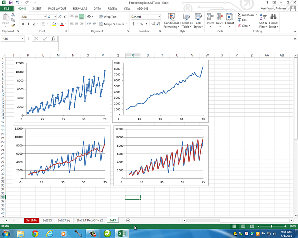Click the Cut scissors icon
This screenshot has height=238, width=298.
pos(13,15)
